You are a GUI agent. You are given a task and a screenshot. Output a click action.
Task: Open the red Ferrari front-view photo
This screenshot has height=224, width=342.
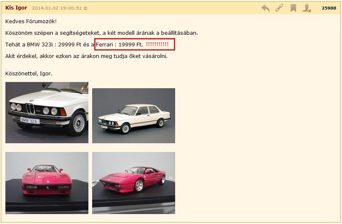click(x=47, y=183)
